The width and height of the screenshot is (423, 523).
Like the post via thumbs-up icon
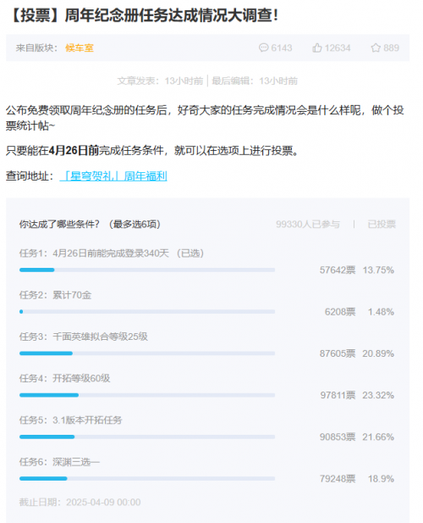[x=317, y=48]
